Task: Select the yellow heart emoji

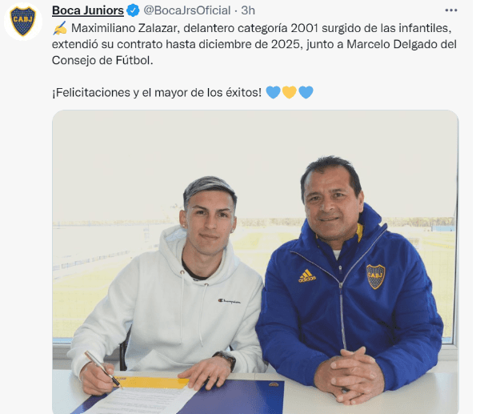Action: tap(290, 92)
